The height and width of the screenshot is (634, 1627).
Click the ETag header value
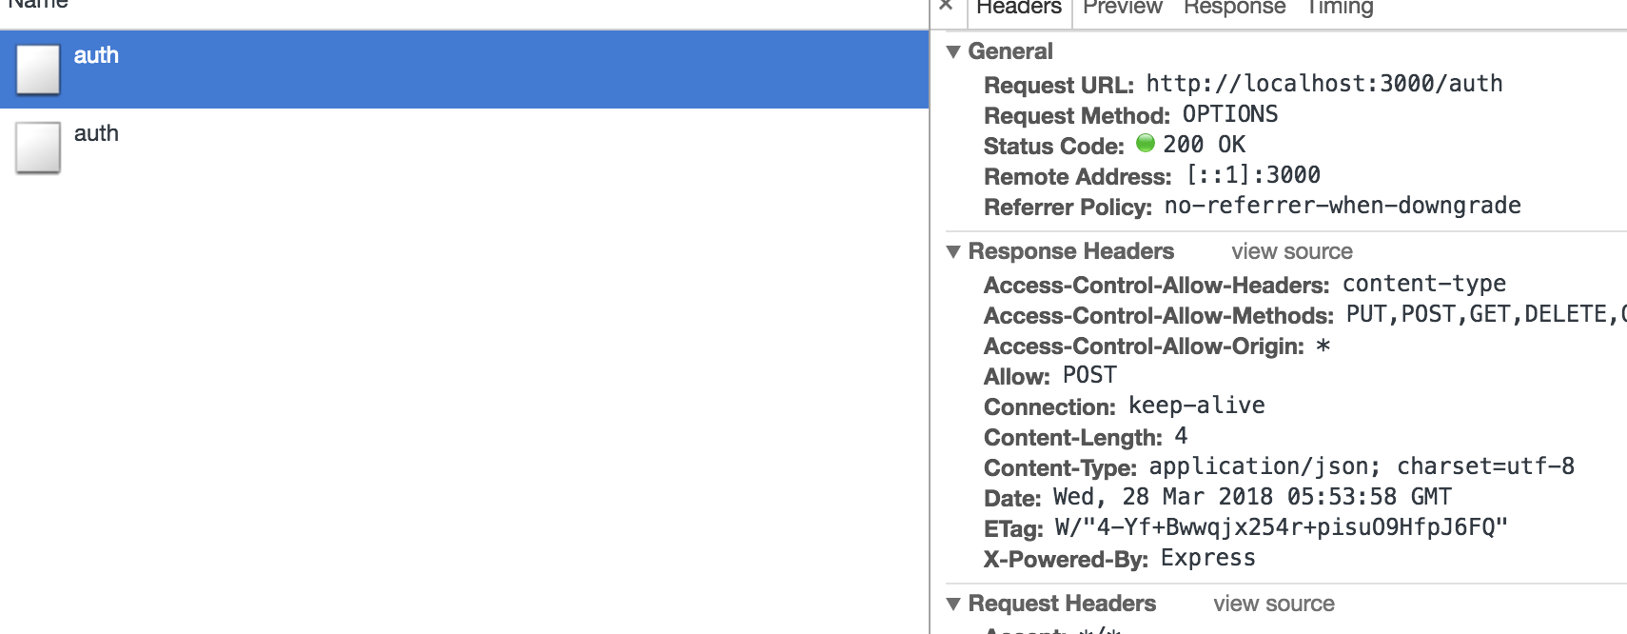(x=1281, y=527)
